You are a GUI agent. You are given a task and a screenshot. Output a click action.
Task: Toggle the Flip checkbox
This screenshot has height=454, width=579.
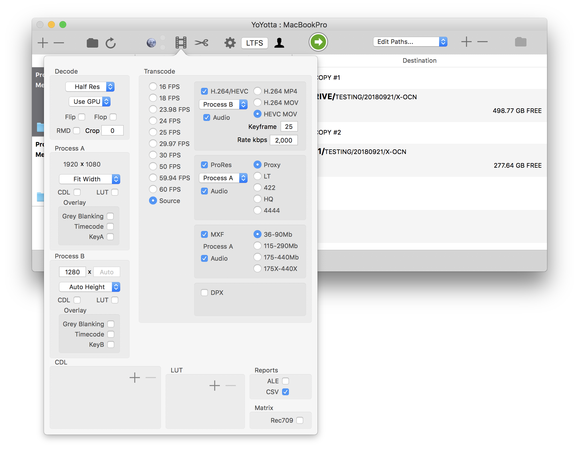click(82, 117)
